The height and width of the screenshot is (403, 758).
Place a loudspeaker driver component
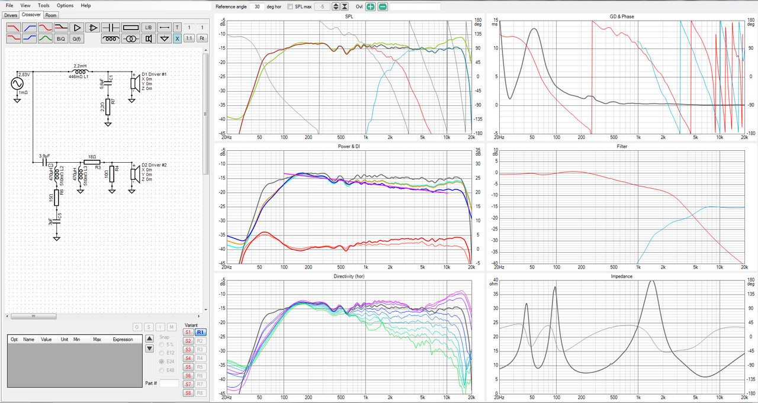(149, 38)
